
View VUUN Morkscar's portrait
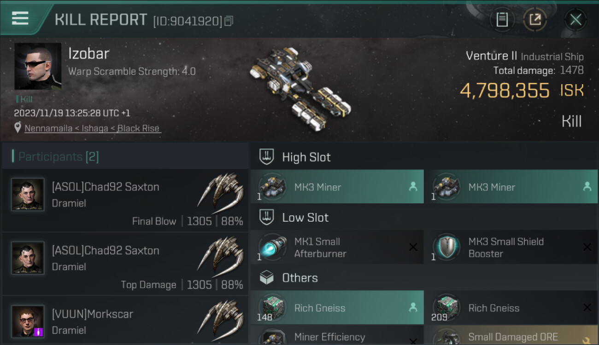coord(28,321)
